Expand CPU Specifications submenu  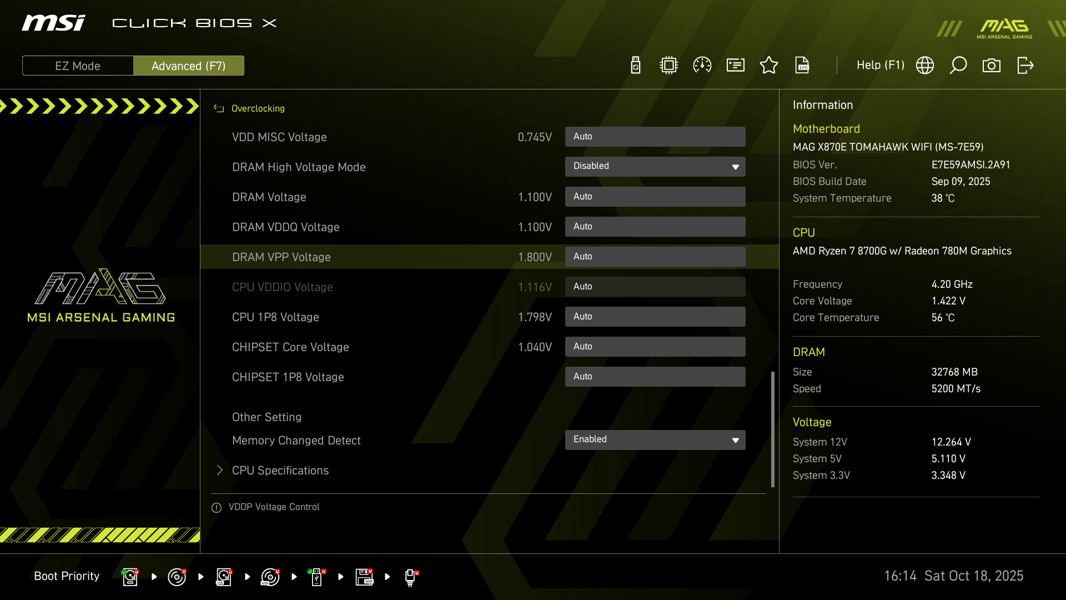280,471
